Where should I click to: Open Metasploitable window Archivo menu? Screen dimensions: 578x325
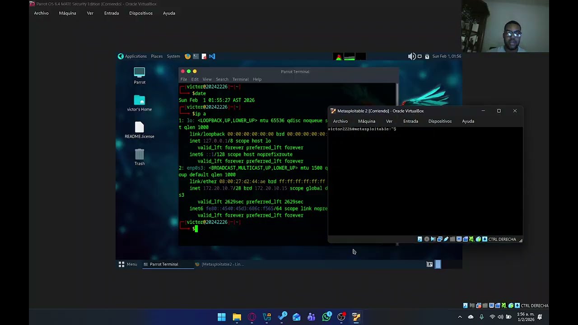pos(340,121)
